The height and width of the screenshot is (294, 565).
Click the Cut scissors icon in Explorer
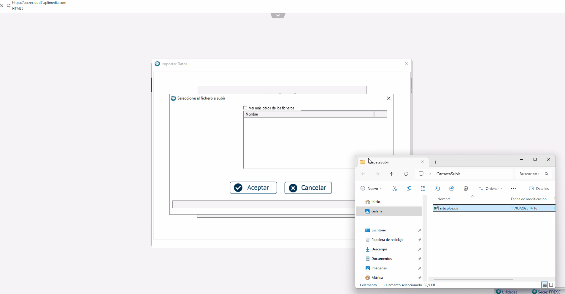click(394, 189)
